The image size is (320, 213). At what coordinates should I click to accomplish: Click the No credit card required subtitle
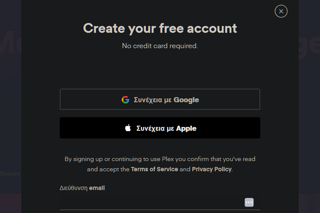[160, 46]
